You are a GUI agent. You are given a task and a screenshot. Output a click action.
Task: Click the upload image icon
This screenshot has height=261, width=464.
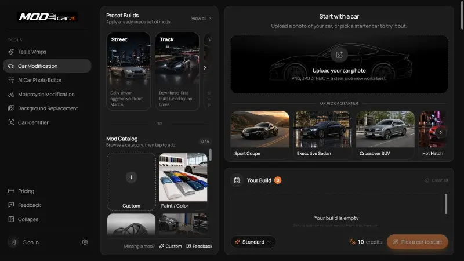[339, 55]
